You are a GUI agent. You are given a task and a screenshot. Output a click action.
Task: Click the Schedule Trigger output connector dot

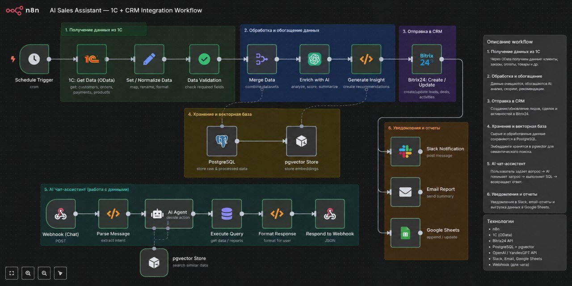pos(49,59)
